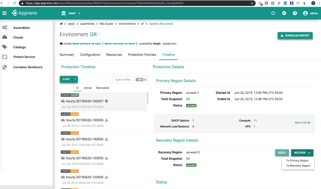Open k8s-cluster breadcrumb link

tap(107, 24)
